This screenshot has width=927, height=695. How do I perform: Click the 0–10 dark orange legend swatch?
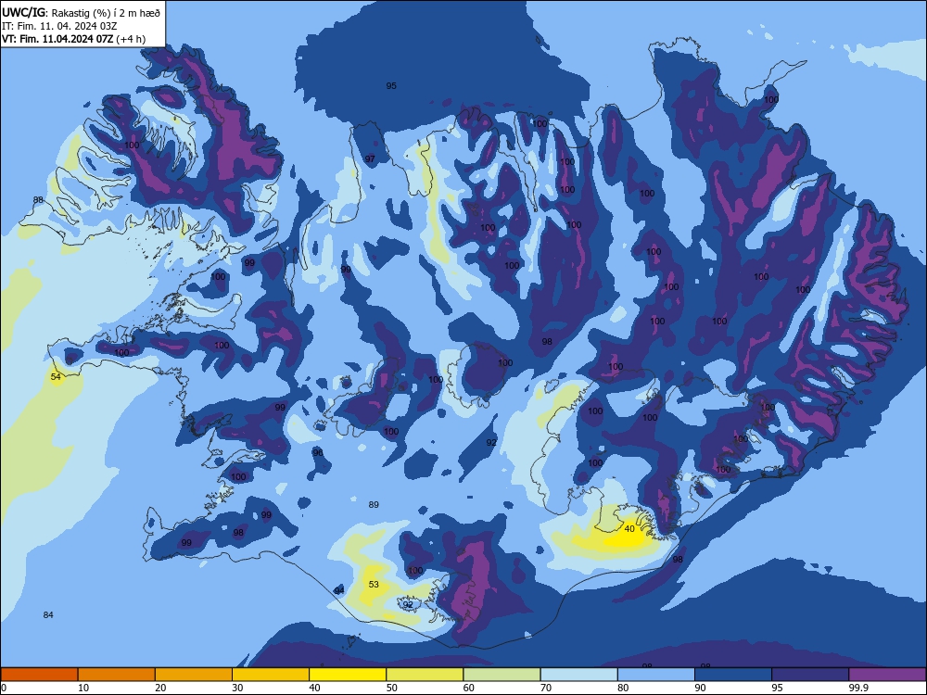coord(39,675)
